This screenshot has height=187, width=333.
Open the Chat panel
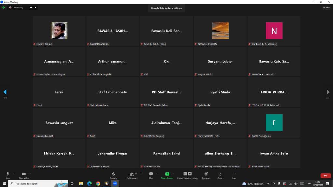coord(151,175)
